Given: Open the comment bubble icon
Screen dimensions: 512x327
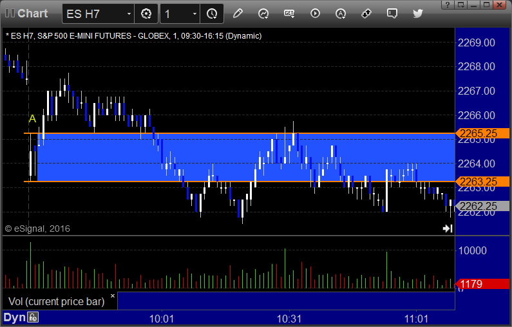Looking at the screenshot, I should pos(392,14).
